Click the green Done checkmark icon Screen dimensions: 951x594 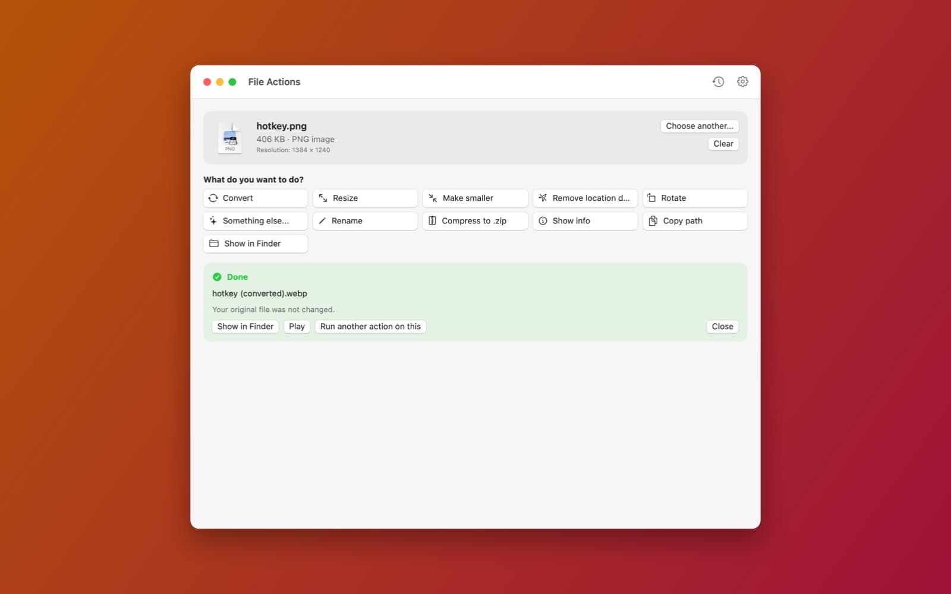(217, 277)
